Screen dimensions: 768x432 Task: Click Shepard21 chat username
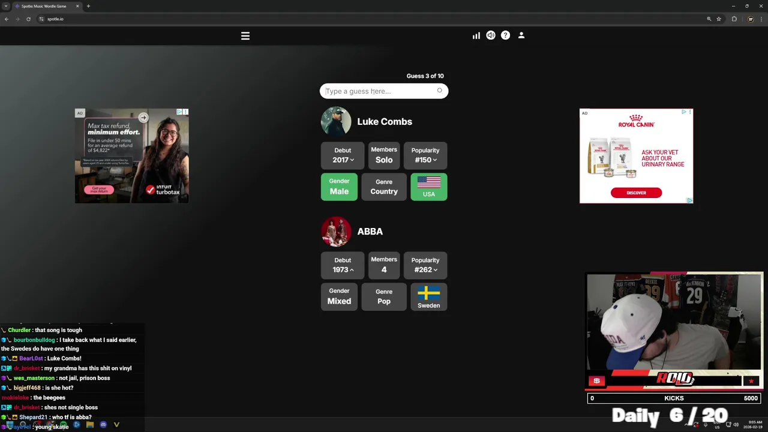[33, 417]
